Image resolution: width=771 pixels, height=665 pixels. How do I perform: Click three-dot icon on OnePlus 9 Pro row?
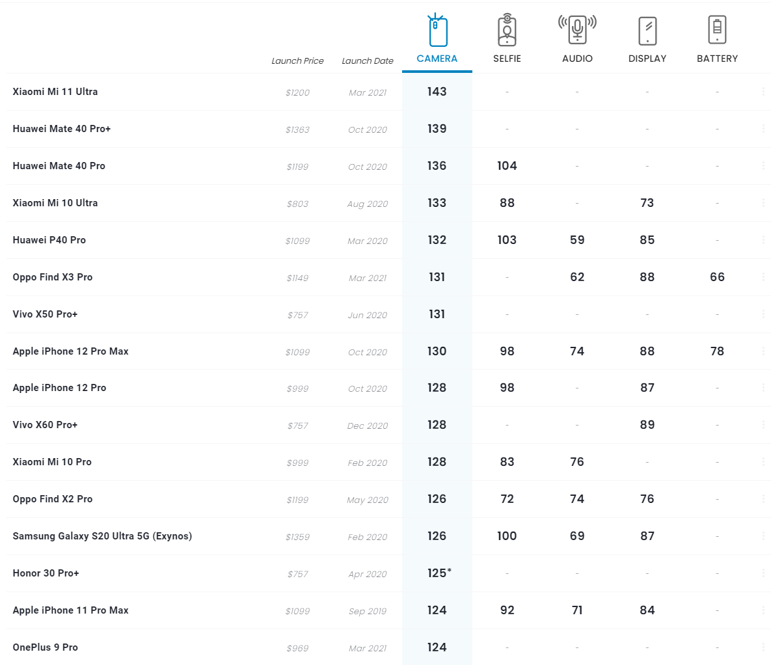click(x=763, y=647)
